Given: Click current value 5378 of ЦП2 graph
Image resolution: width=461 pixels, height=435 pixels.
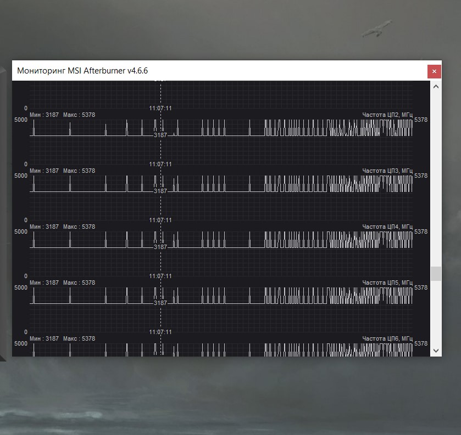Looking at the screenshot, I should pos(421,120).
